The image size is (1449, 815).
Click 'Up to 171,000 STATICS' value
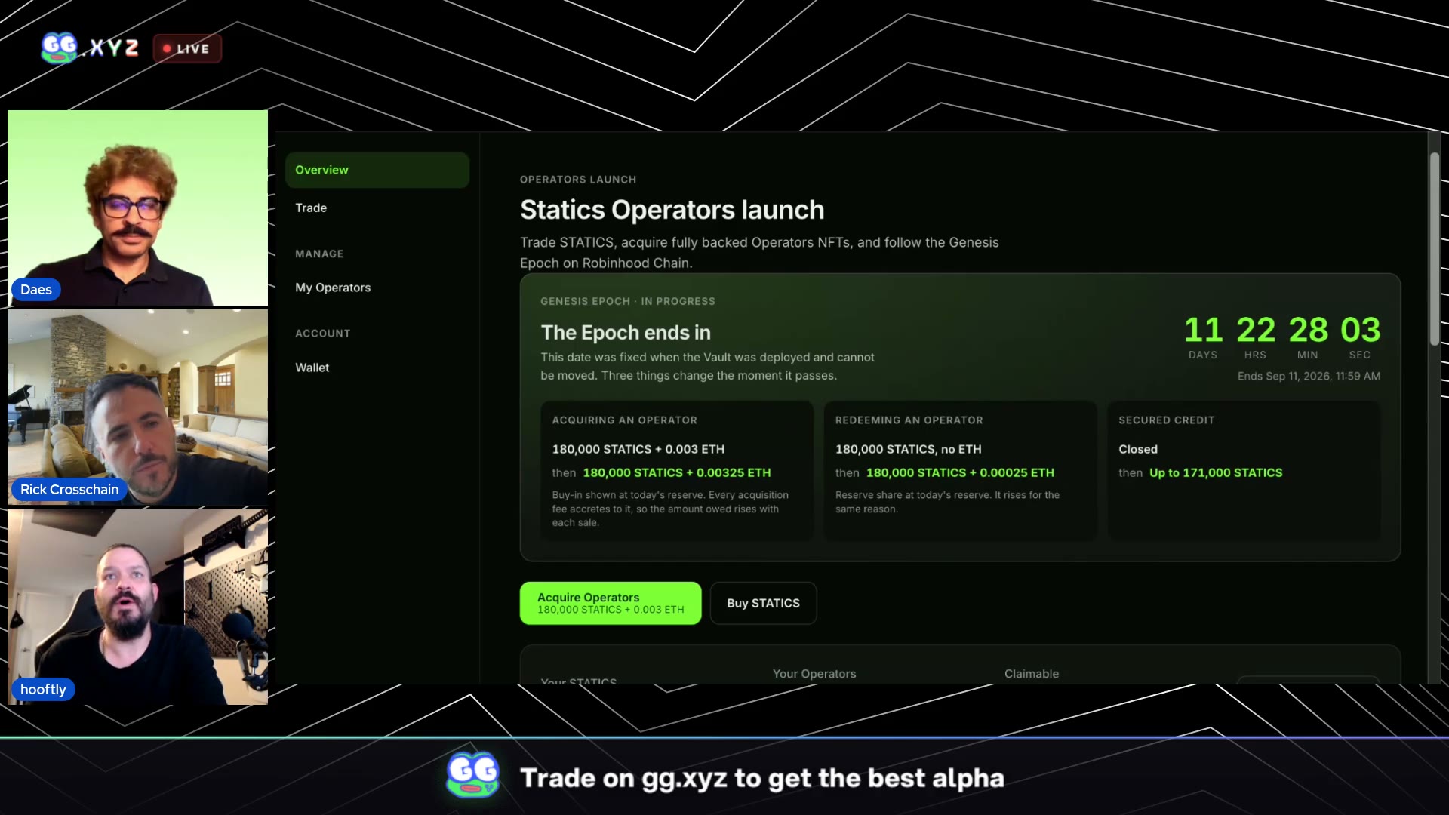click(x=1216, y=473)
